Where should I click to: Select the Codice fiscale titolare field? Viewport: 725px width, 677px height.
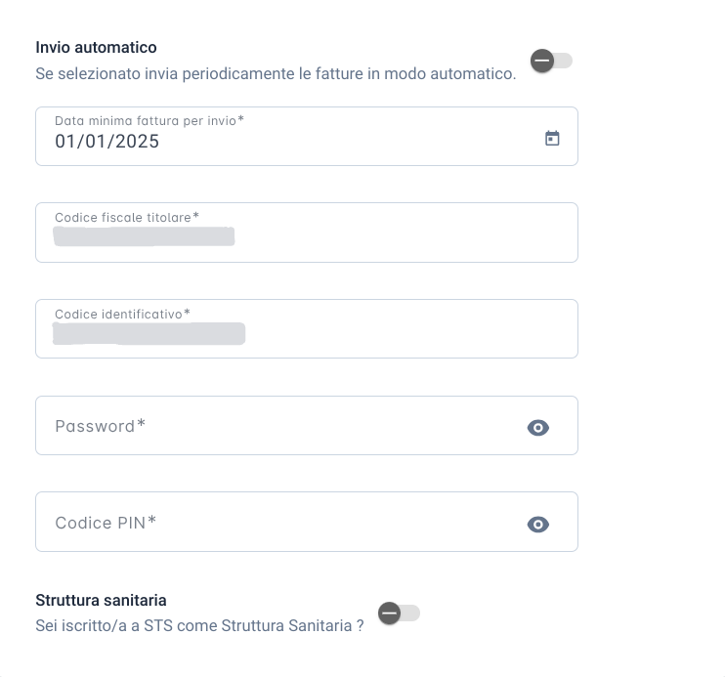point(307,233)
